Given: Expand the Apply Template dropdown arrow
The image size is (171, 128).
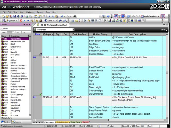Looking at the screenshot, I should coord(158,16).
